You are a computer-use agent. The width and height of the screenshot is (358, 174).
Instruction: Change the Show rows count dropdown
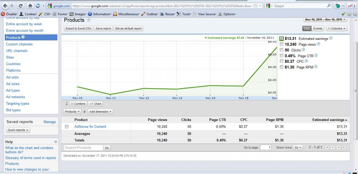pos(298,148)
